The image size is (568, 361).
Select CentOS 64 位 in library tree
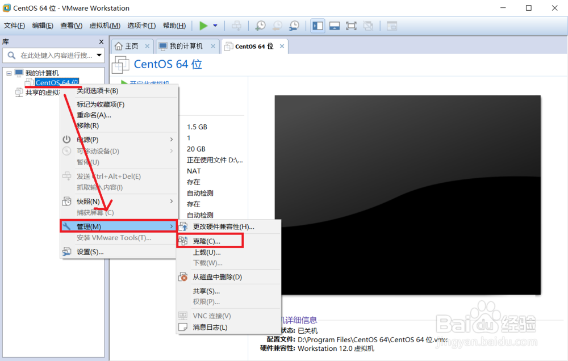tap(57, 82)
